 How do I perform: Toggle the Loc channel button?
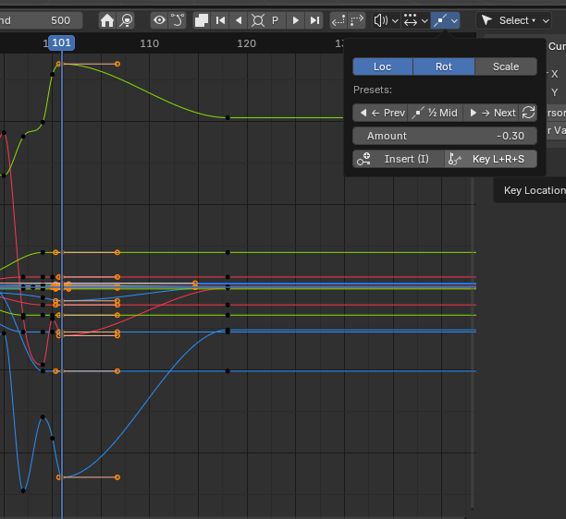tap(382, 66)
